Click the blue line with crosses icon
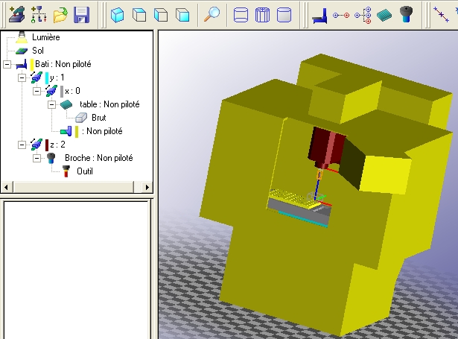 click(x=441, y=15)
